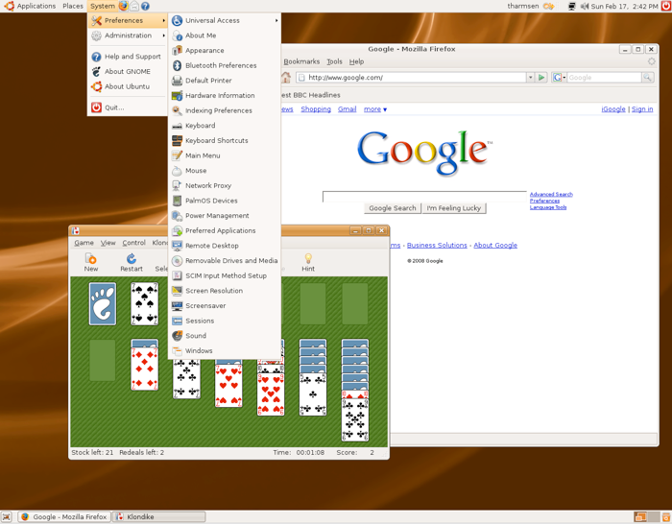Click Keyboard Shortcuts icon
This screenshot has height=524, width=672.
coord(177,140)
